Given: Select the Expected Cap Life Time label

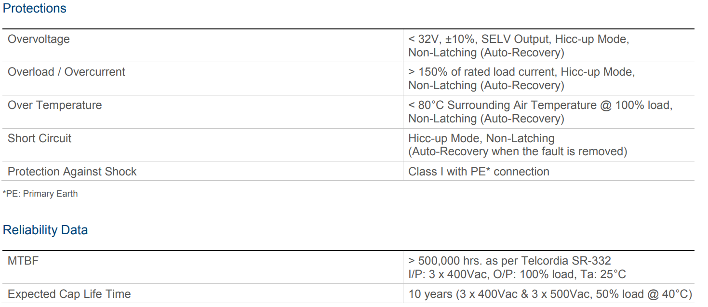Looking at the screenshot, I should 69,294.
